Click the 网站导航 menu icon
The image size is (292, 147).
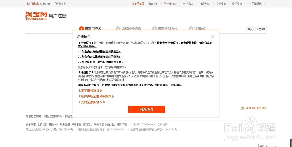coord(250,3)
